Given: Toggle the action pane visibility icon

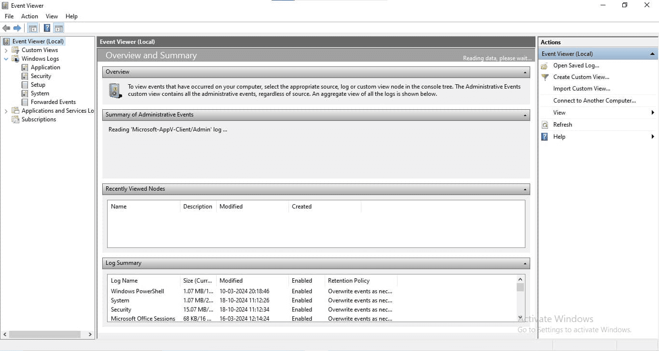Looking at the screenshot, I should click(x=58, y=27).
